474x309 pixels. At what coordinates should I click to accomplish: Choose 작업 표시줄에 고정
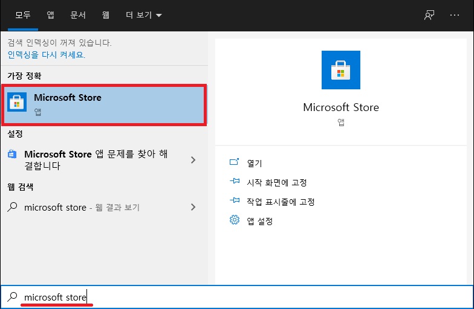coord(281,202)
